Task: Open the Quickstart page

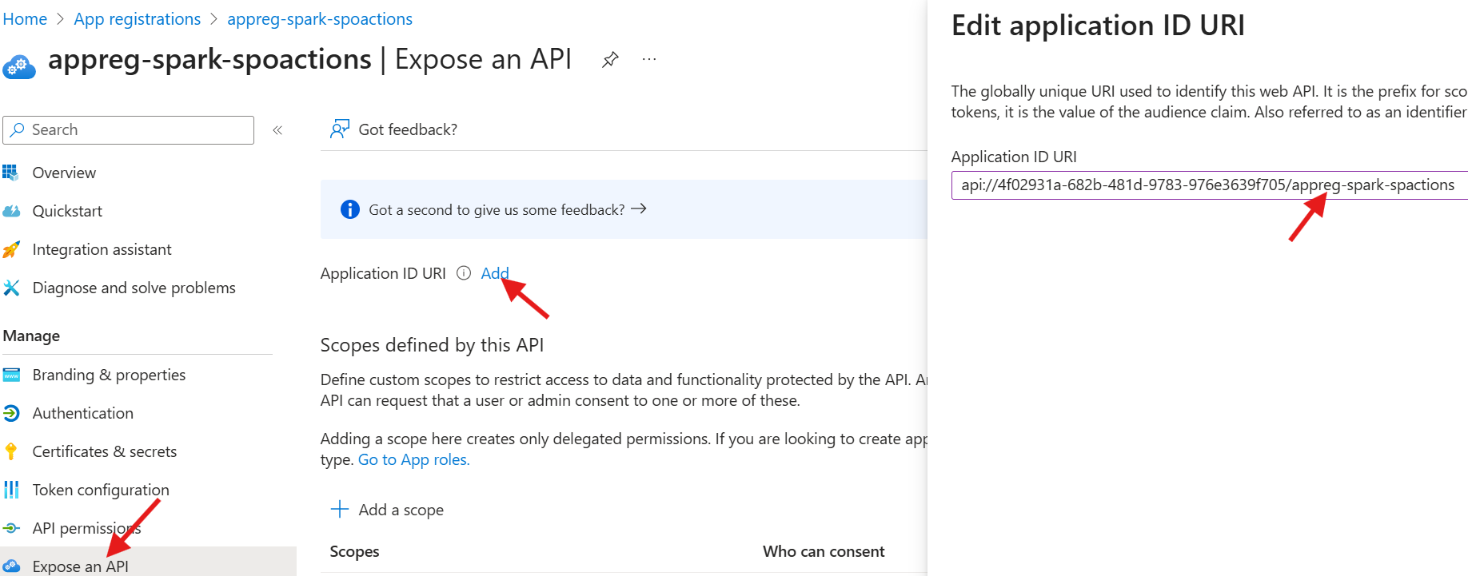Action: 67,211
